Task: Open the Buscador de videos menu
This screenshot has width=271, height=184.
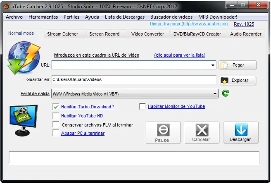Action: point(171,17)
